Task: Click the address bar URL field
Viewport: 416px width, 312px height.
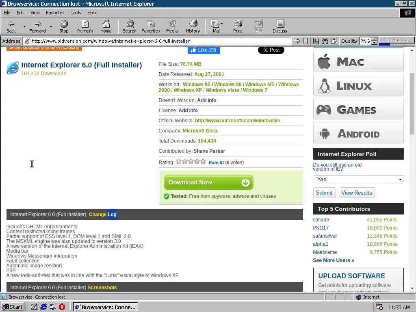Action: [x=157, y=41]
